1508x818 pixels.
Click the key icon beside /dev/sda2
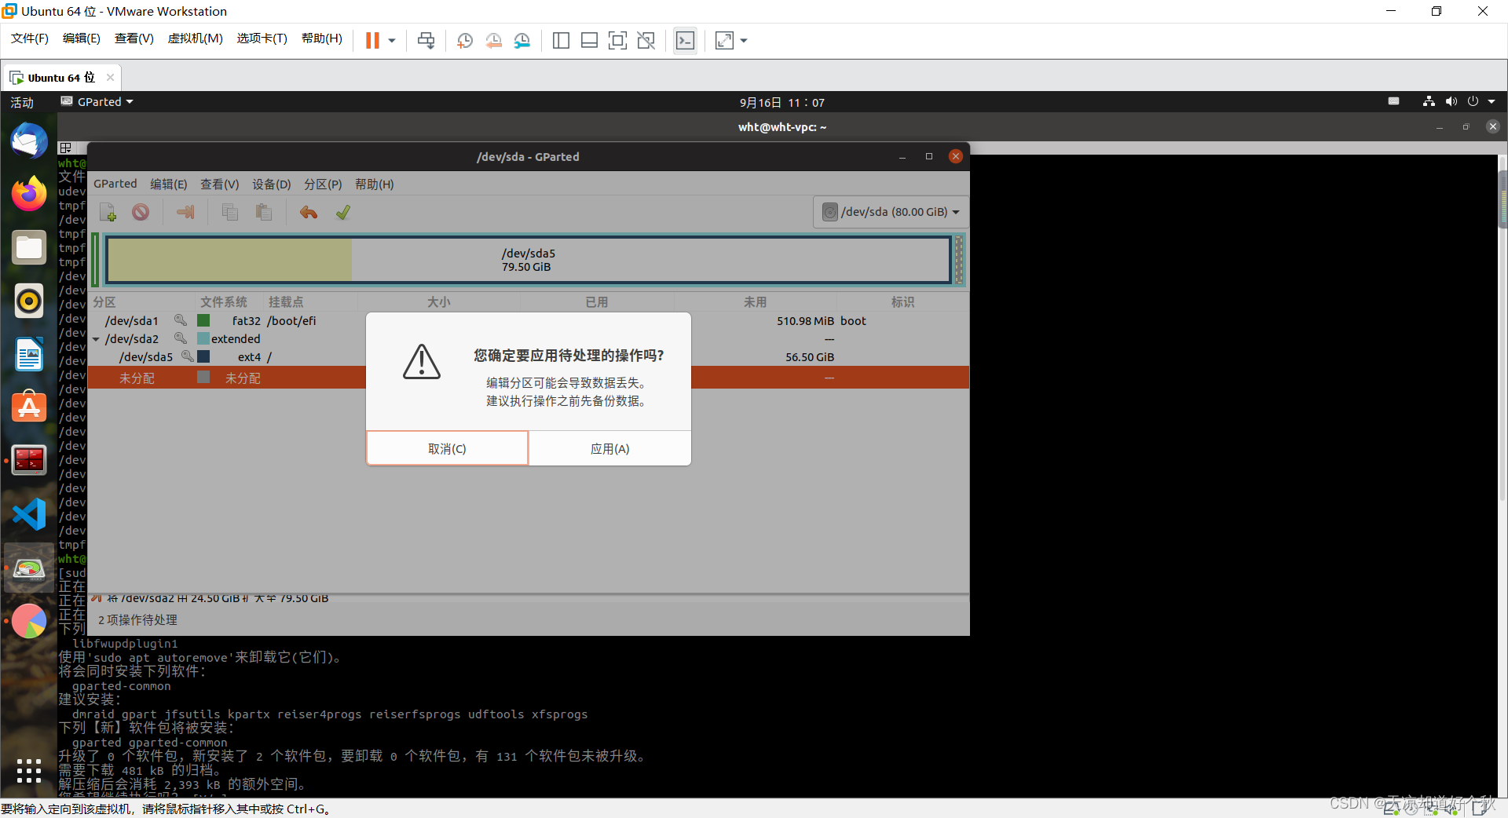(181, 338)
